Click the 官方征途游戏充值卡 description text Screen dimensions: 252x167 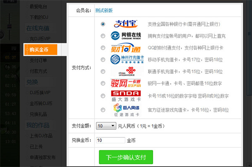188,110
